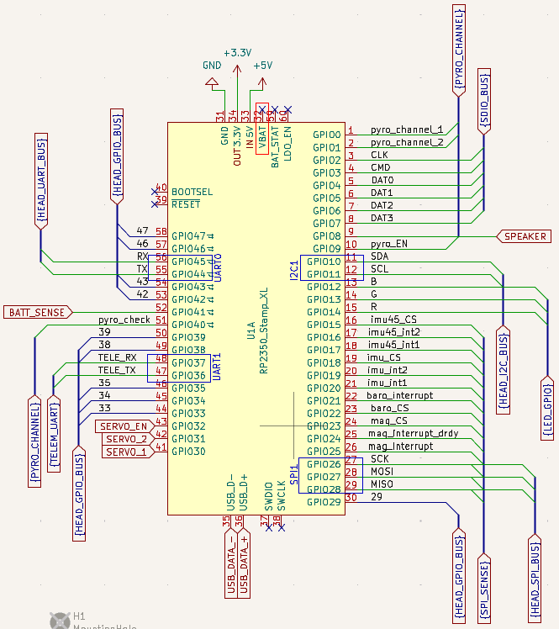Click the mag_Interrupt_drdy net label

click(412, 433)
